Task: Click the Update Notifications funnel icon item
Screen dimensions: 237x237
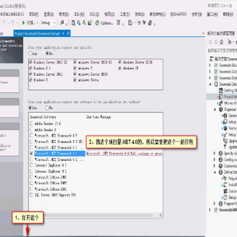Action: point(225,147)
